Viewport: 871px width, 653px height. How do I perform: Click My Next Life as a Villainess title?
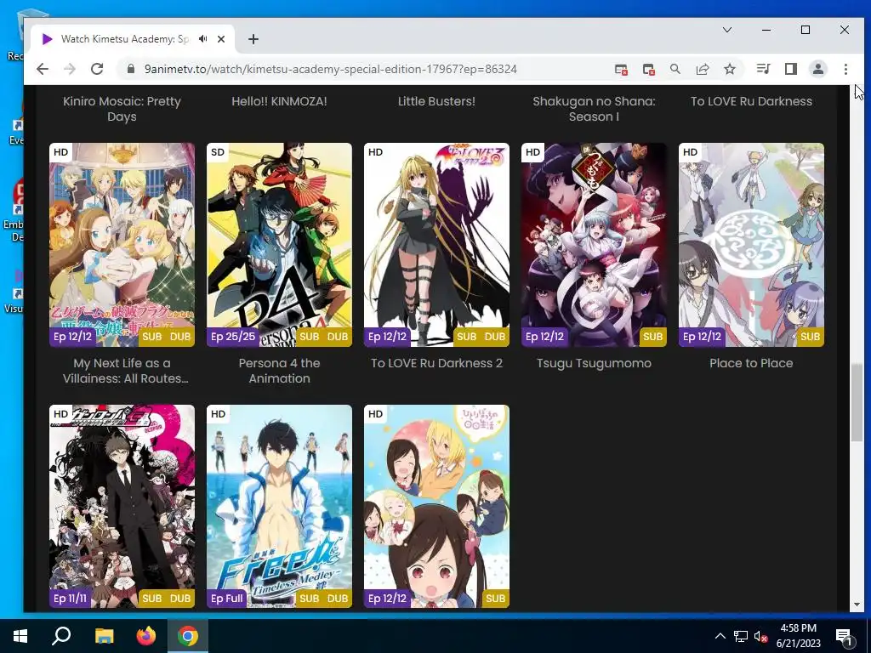tap(125, 371)
